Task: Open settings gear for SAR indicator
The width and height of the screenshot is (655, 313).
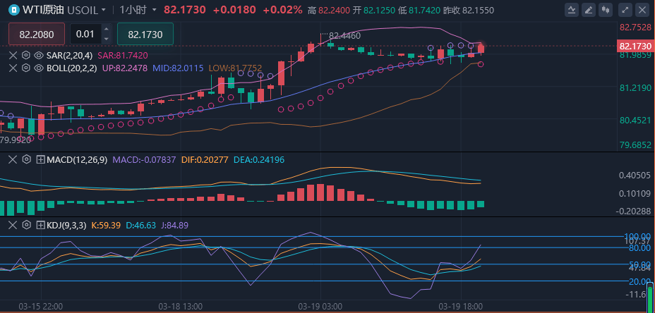Action: [26, 56]
